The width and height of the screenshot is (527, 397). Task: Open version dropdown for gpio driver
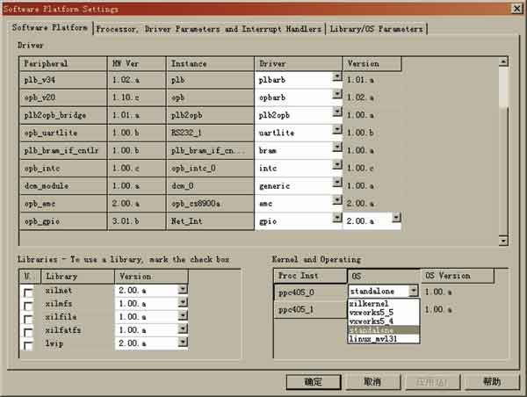click(396, 216)
